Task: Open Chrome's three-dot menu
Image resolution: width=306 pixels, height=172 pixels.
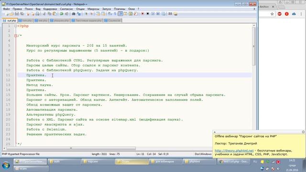Action: pyautogui.click(x=301, y=14)
